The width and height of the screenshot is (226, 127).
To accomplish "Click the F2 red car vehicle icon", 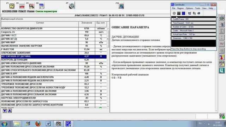I will (22, 6).
